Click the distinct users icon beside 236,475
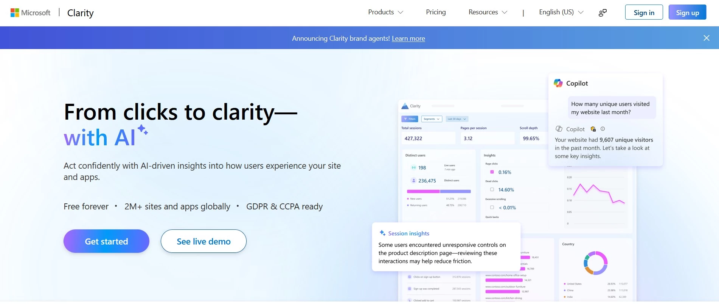The width and height of the screenshot is (719, 306). (414, 181)
